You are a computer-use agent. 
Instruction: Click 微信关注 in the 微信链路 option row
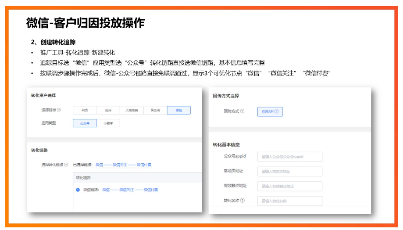pos(126,190)
